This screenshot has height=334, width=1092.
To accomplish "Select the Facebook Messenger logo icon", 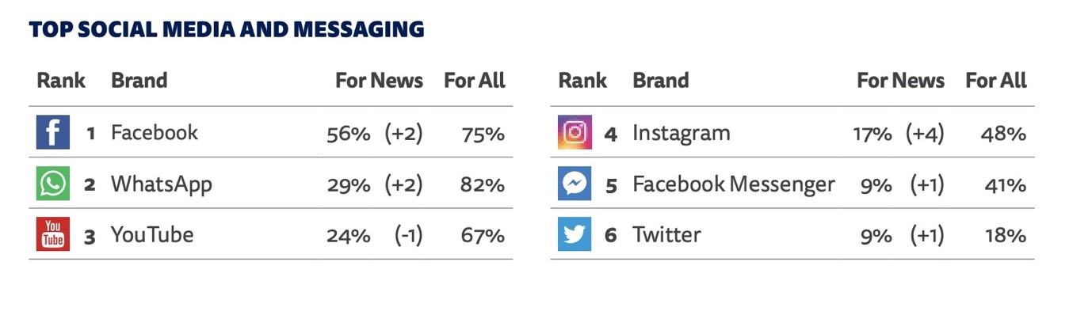I will (575, 184).
